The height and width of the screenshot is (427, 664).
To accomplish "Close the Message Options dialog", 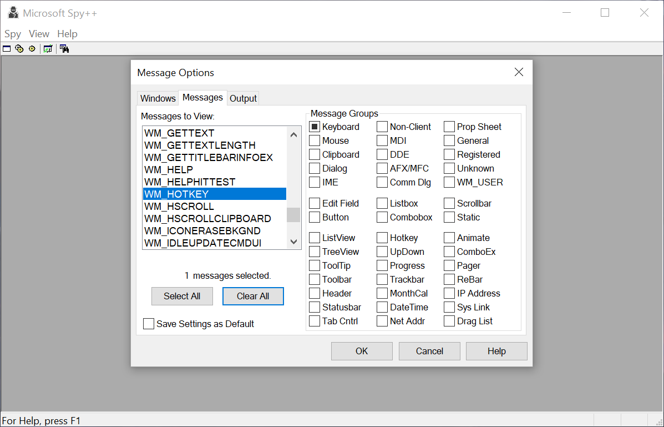I will click(519, 72).
